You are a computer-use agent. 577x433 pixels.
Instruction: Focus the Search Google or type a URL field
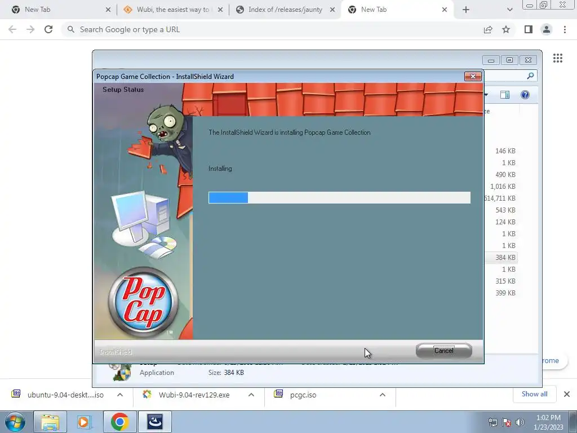(x=272, y=29)
